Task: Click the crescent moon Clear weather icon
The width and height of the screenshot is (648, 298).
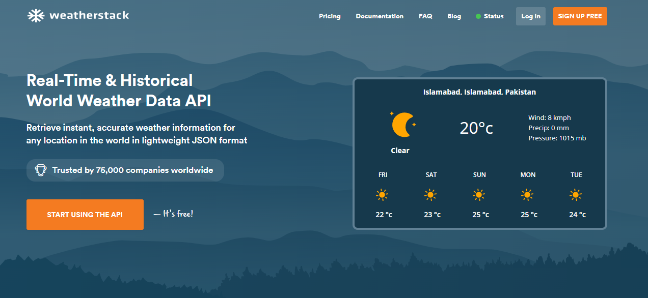Action: point(402,125)
